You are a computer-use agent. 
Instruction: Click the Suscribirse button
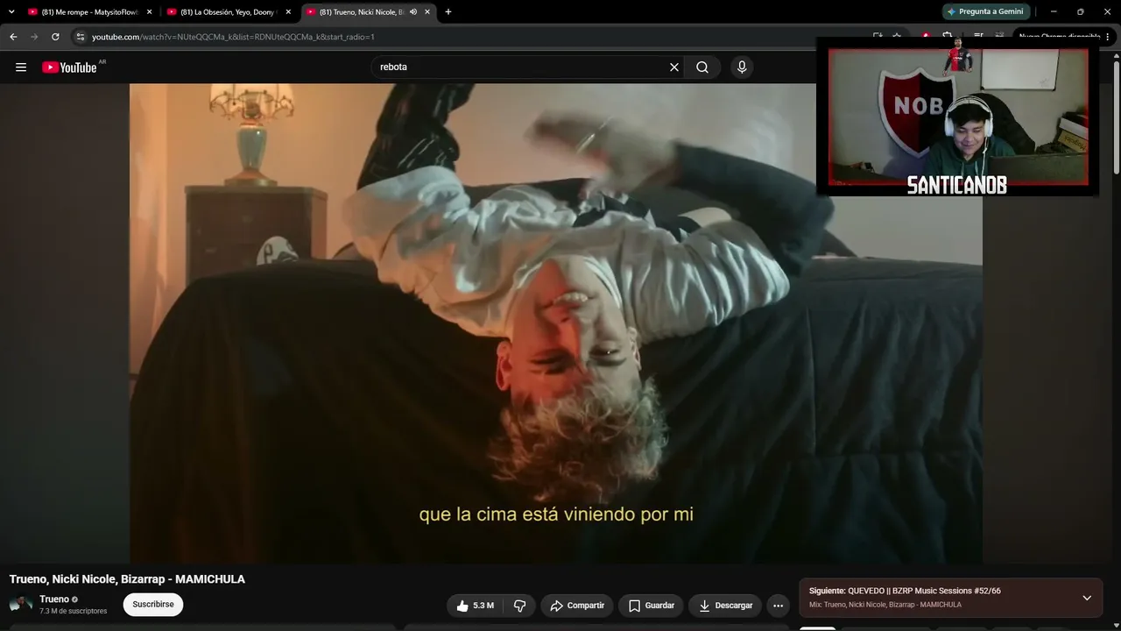pos(153,605)
